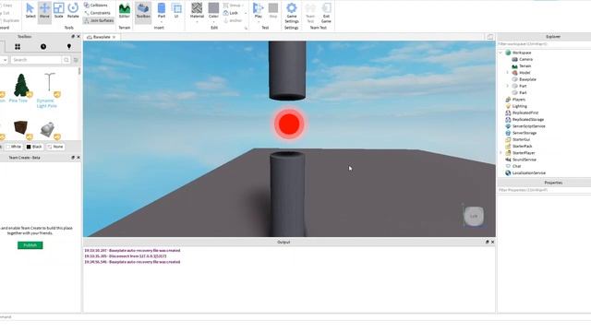The height and width of the screenshot is (332, 591).
Task: Close the Baseplate tab
Action: (114, 37)
